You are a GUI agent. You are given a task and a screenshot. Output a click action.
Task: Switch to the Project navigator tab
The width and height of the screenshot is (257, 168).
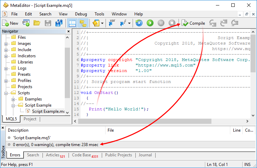point(30,119)
